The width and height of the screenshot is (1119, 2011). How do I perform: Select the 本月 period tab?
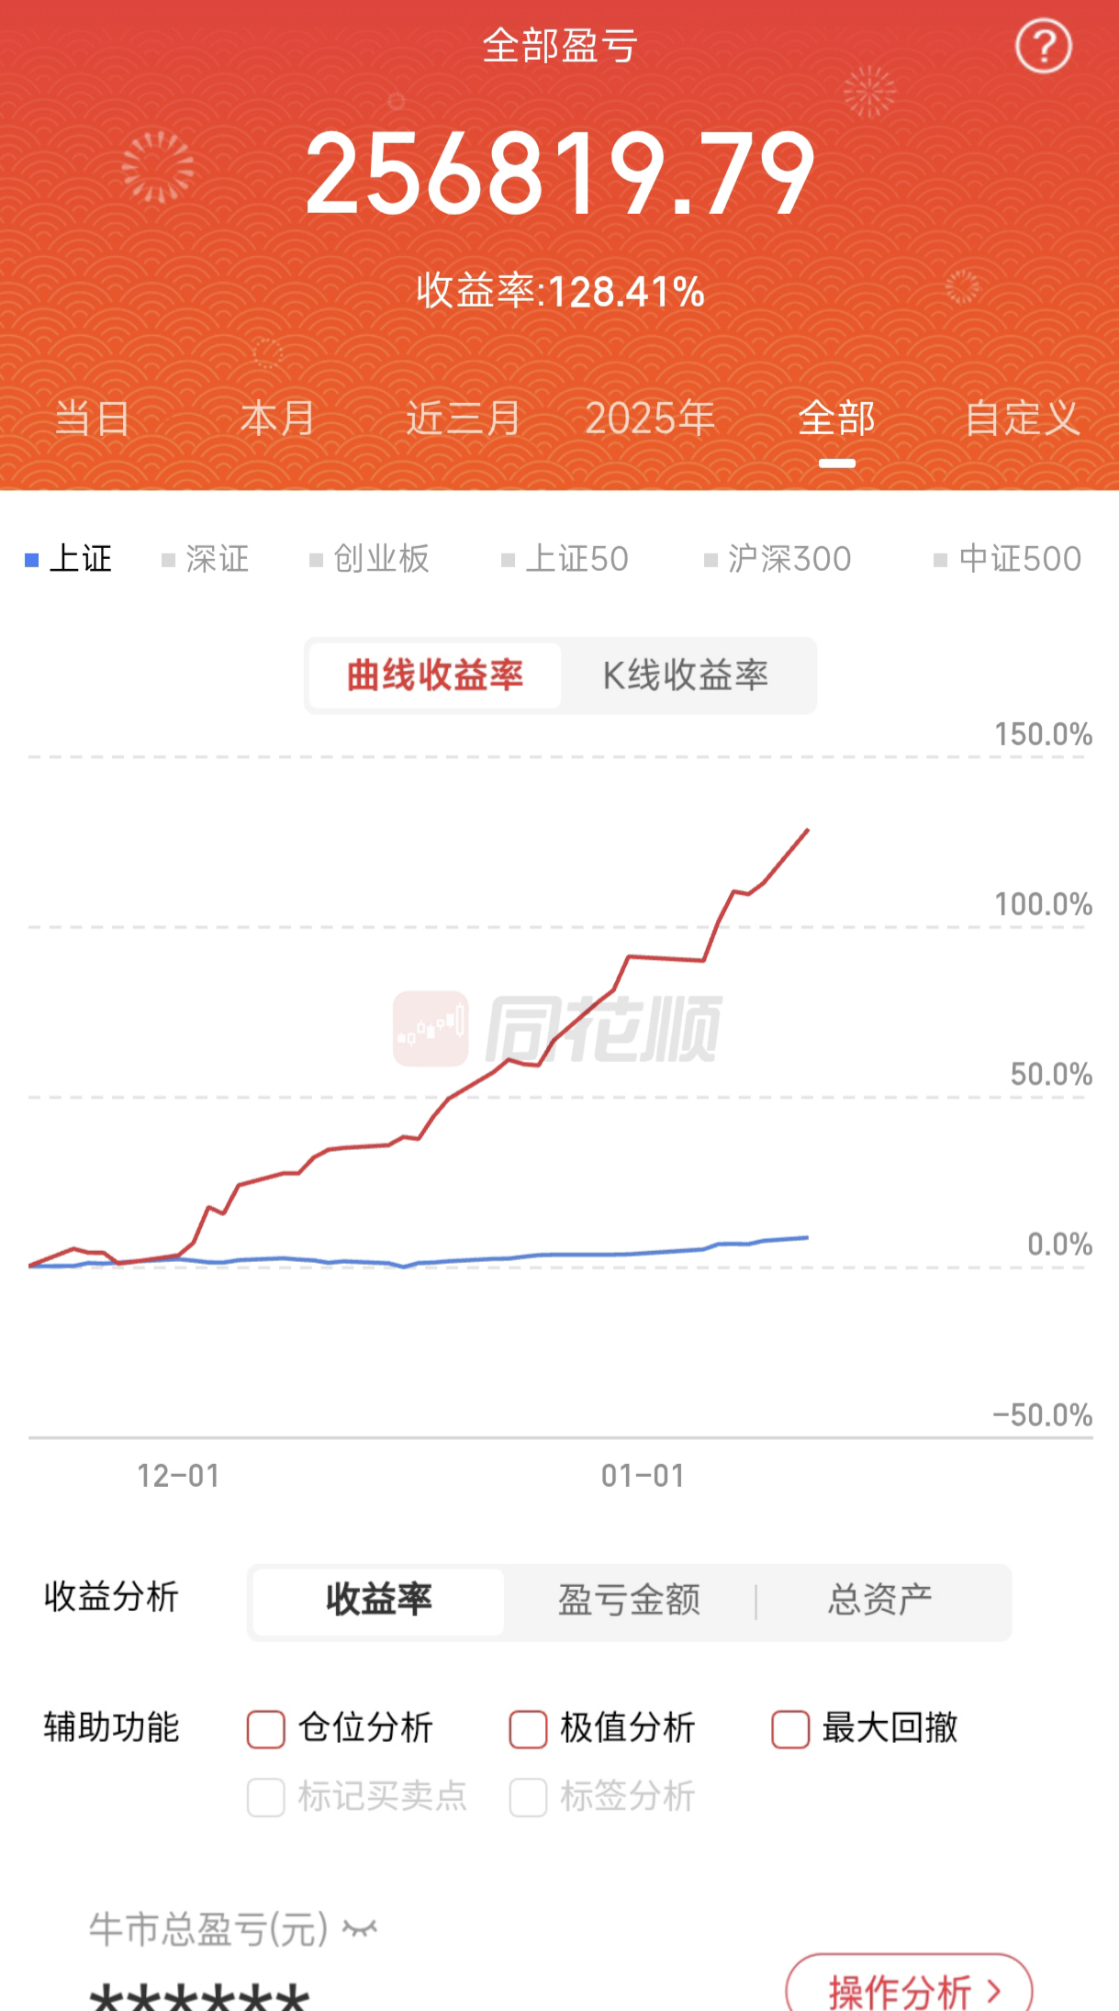277,419
